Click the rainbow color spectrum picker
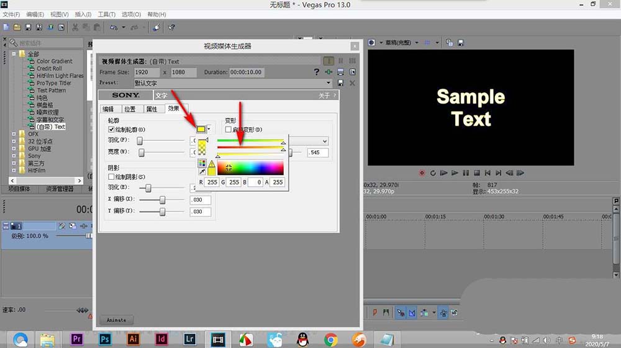The width and height of the screenshot is (621, 348). point(250,167)
